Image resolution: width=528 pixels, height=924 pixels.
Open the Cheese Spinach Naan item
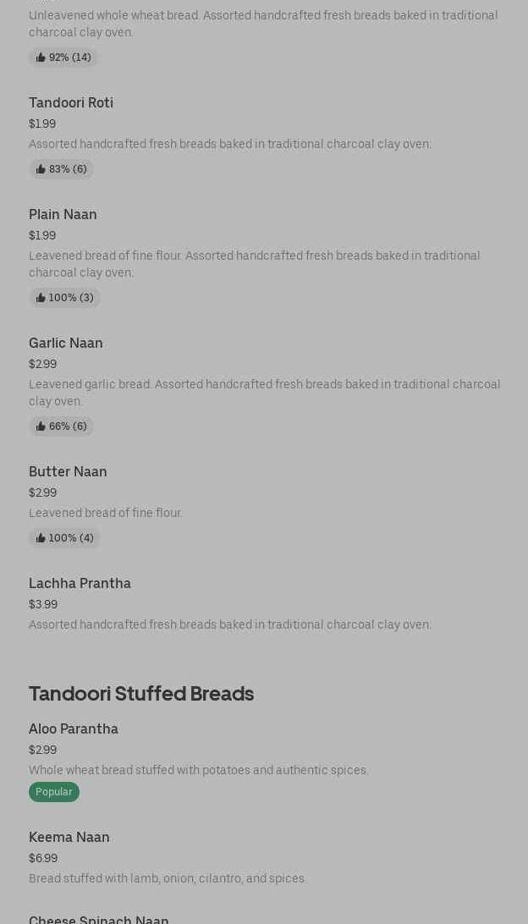pyautogui.click(x=99, y=919)
